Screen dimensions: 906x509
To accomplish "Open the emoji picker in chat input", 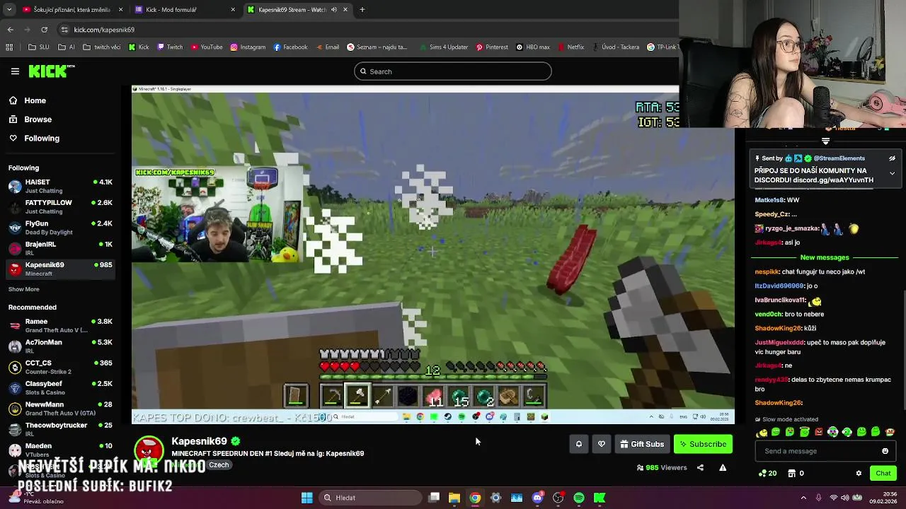I will click(x=885, y=451).
